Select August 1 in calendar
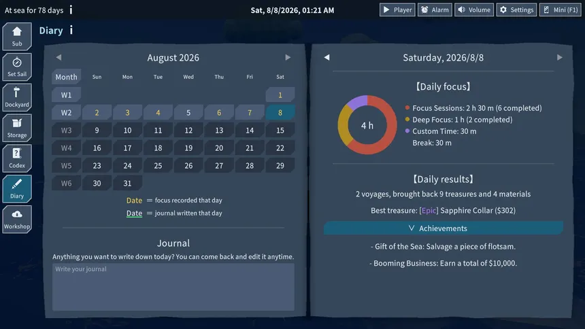Screen dimensions: 585x329 280,94
